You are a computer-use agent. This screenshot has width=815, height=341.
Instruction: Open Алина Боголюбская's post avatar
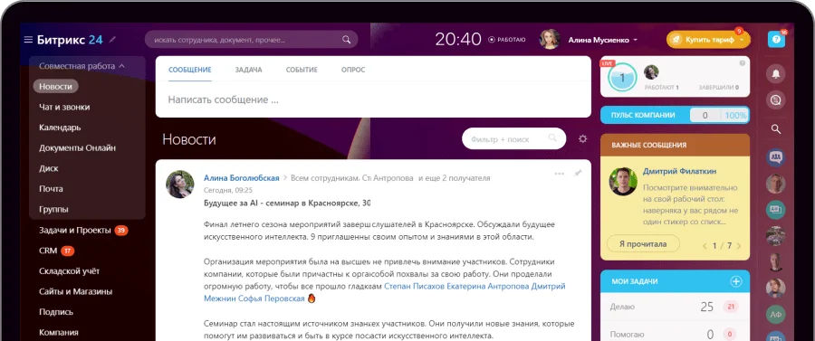180,184
